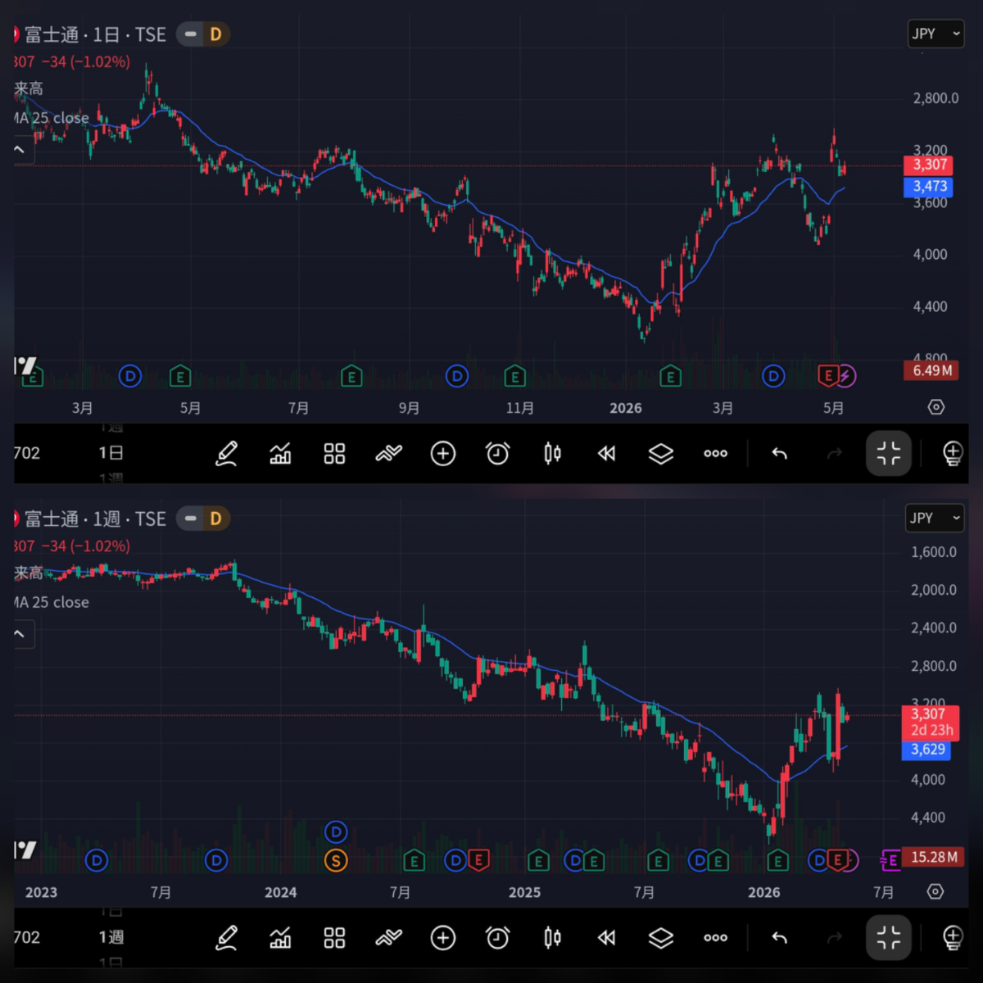Select the drawing pencil tool on weekly chart toolbar
Screen dimensions: 983x983
(226, 937)
